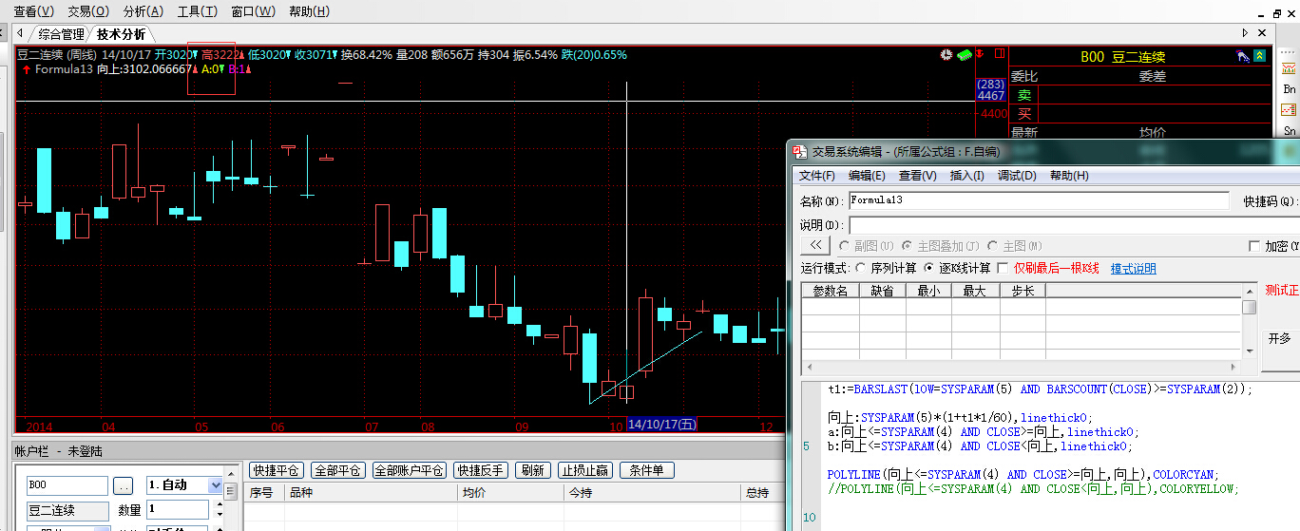
Task: Switch to the 综合管理 tab
Action: 63,34
